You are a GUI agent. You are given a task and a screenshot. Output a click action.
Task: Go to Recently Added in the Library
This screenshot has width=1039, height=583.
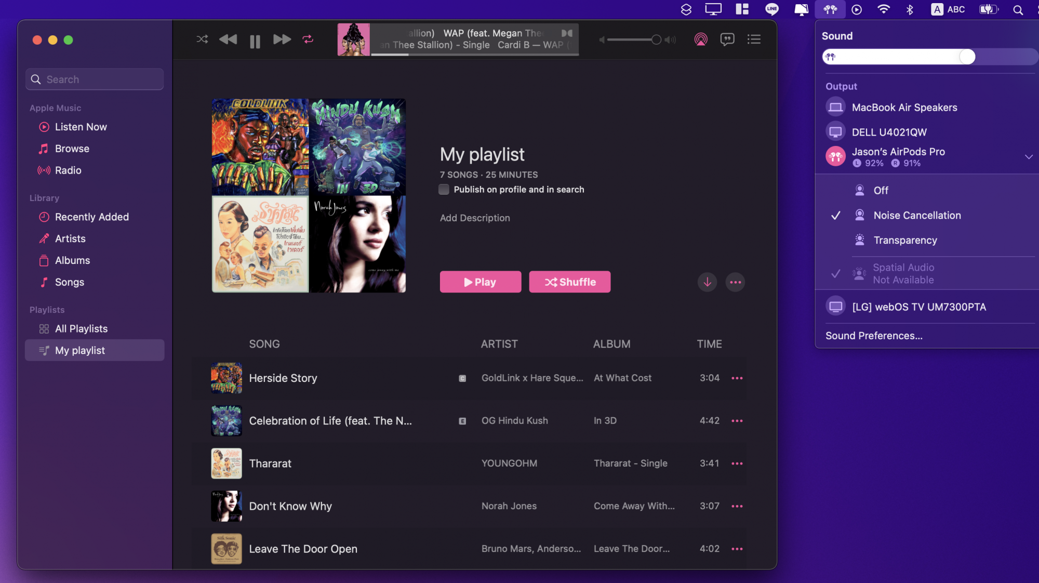point(91,217)
